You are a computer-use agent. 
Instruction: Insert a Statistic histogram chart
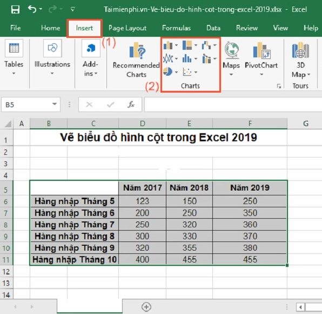187,58
